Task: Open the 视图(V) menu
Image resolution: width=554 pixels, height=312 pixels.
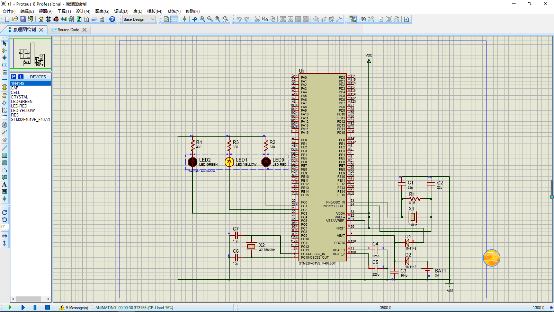Action: tap(45, 11)
